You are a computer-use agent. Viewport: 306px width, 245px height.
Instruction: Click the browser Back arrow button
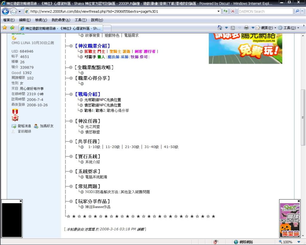[x=5, y=11]
